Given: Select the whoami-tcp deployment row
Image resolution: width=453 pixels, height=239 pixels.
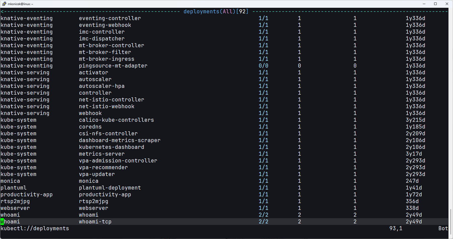Looking at the screenshot, I should pos(95,222).
